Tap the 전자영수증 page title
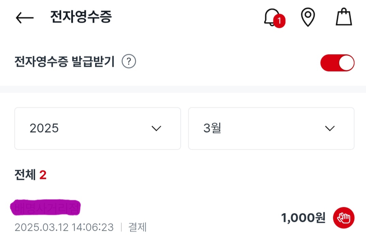This screenshot has width=366, height=244. point(81,17)
